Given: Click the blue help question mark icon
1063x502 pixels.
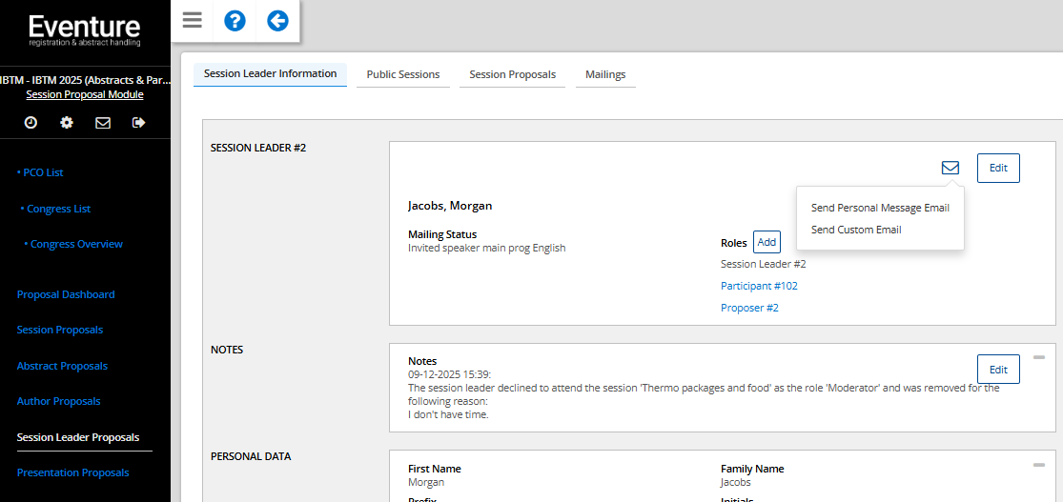Looking at the screenshot, I should [235, 21].
